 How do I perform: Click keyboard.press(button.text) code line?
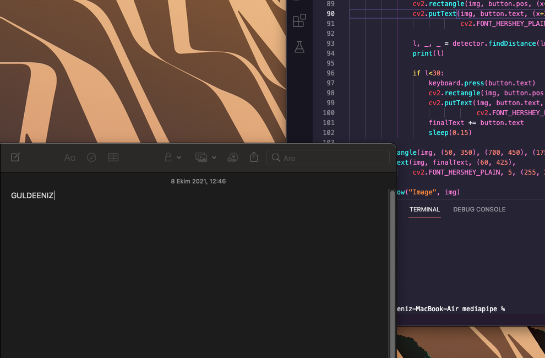(482, 83)
